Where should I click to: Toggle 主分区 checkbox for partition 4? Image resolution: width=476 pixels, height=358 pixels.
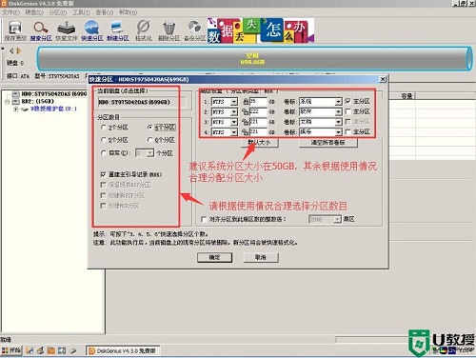(x=348, y=131)
